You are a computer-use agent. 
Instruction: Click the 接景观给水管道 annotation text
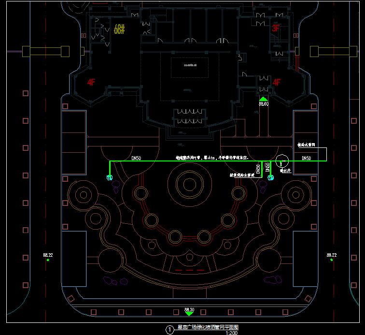(x=242, y=175)
